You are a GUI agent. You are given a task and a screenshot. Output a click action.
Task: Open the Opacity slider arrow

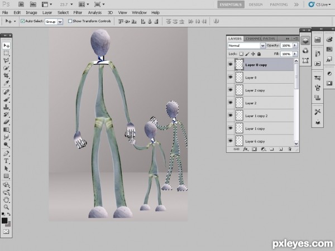[295, 46]
